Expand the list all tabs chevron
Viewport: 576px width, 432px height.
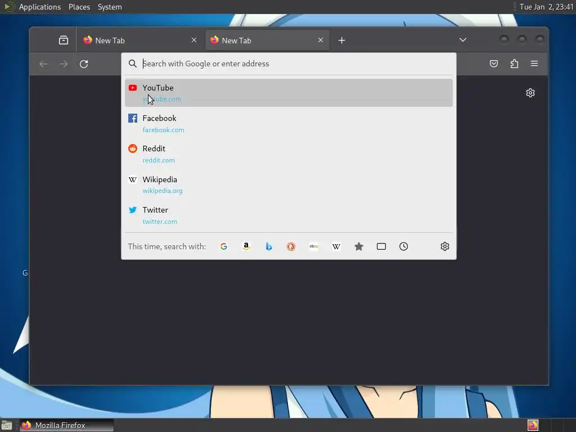[463, 40]
